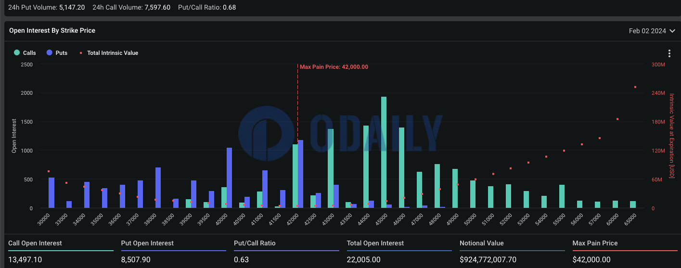This screenshot has height=268, width=681.
Task: Toggle Total Intrinsic Value legend item
Action: coord(112,53)
